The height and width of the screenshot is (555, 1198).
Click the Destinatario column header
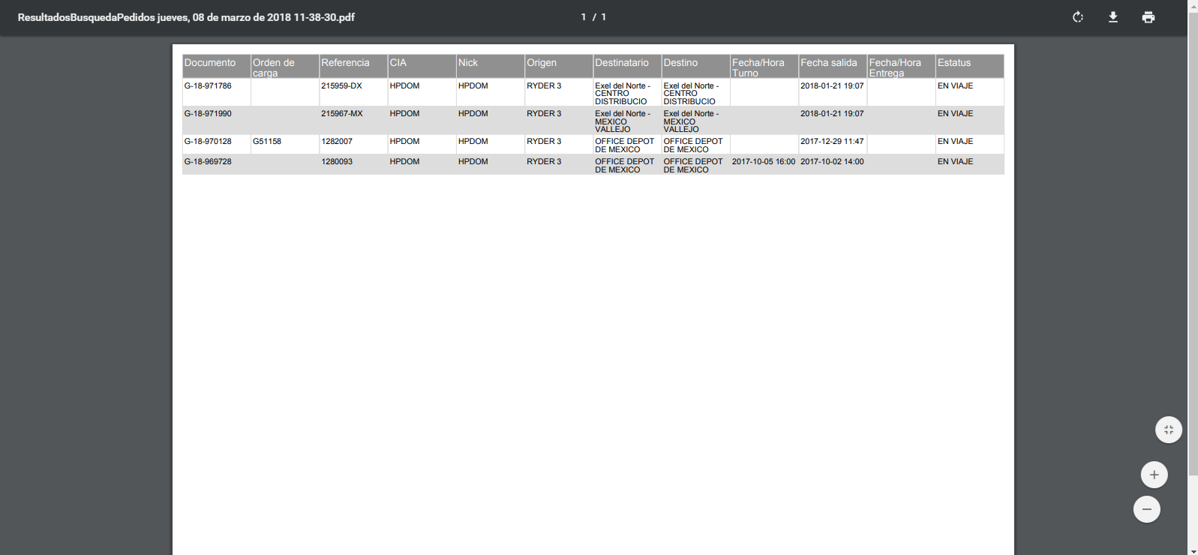coord(622,63)
